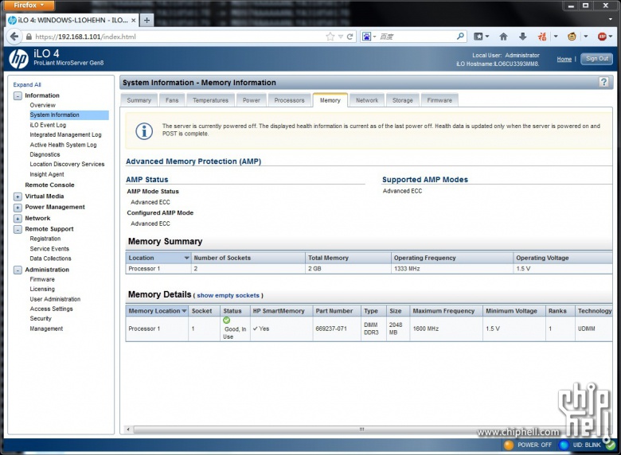Click the padlock icon in address bar
Image resolution: width=621 pixels, height=455 pixels.
[29, 37]
